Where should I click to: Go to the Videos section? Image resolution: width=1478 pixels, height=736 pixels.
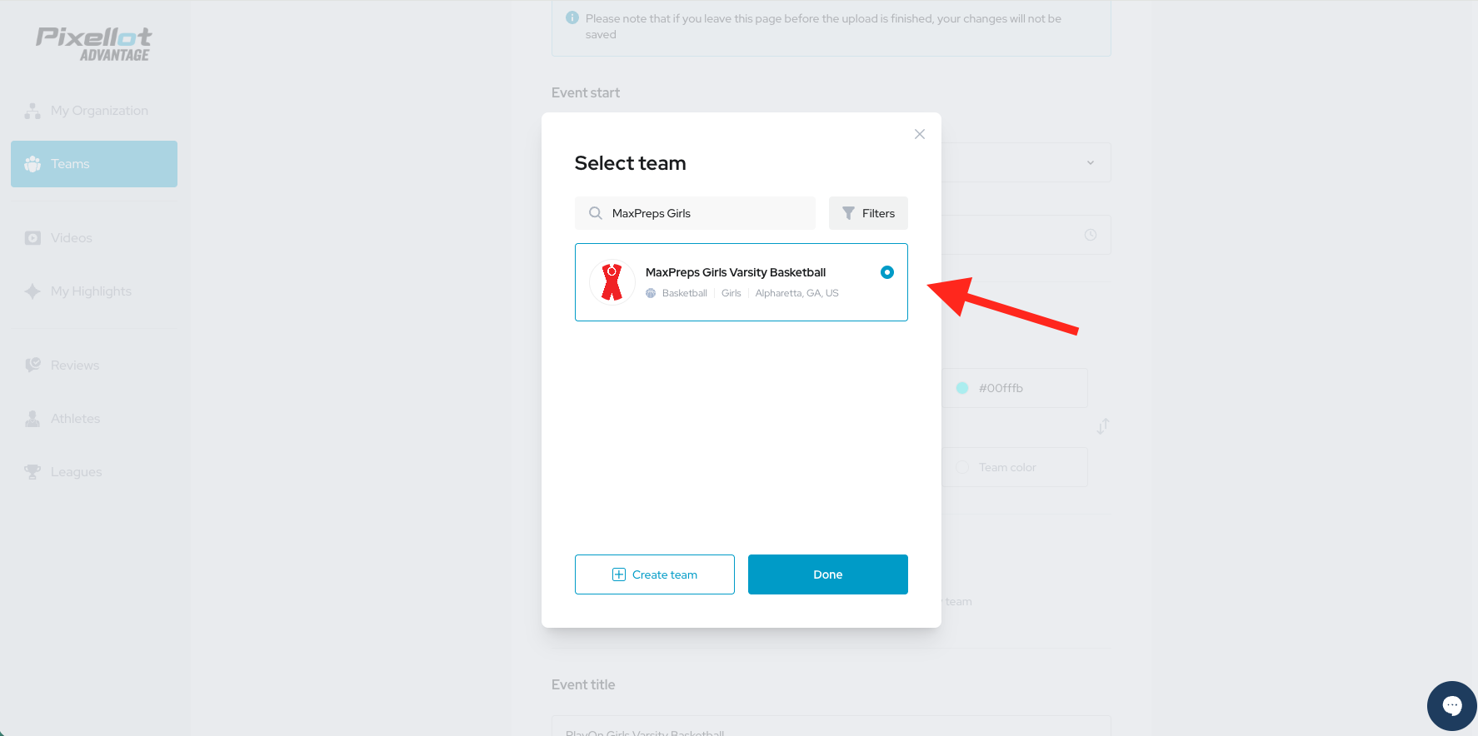click(71, 238)
